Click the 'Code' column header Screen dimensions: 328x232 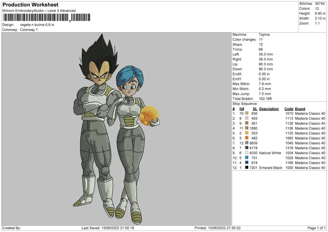(289, 109)
